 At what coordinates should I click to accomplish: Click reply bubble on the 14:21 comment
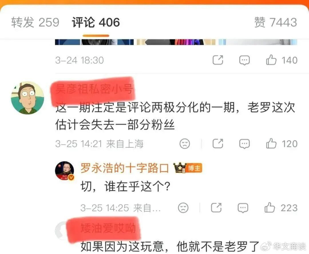[x=245, y=144]
